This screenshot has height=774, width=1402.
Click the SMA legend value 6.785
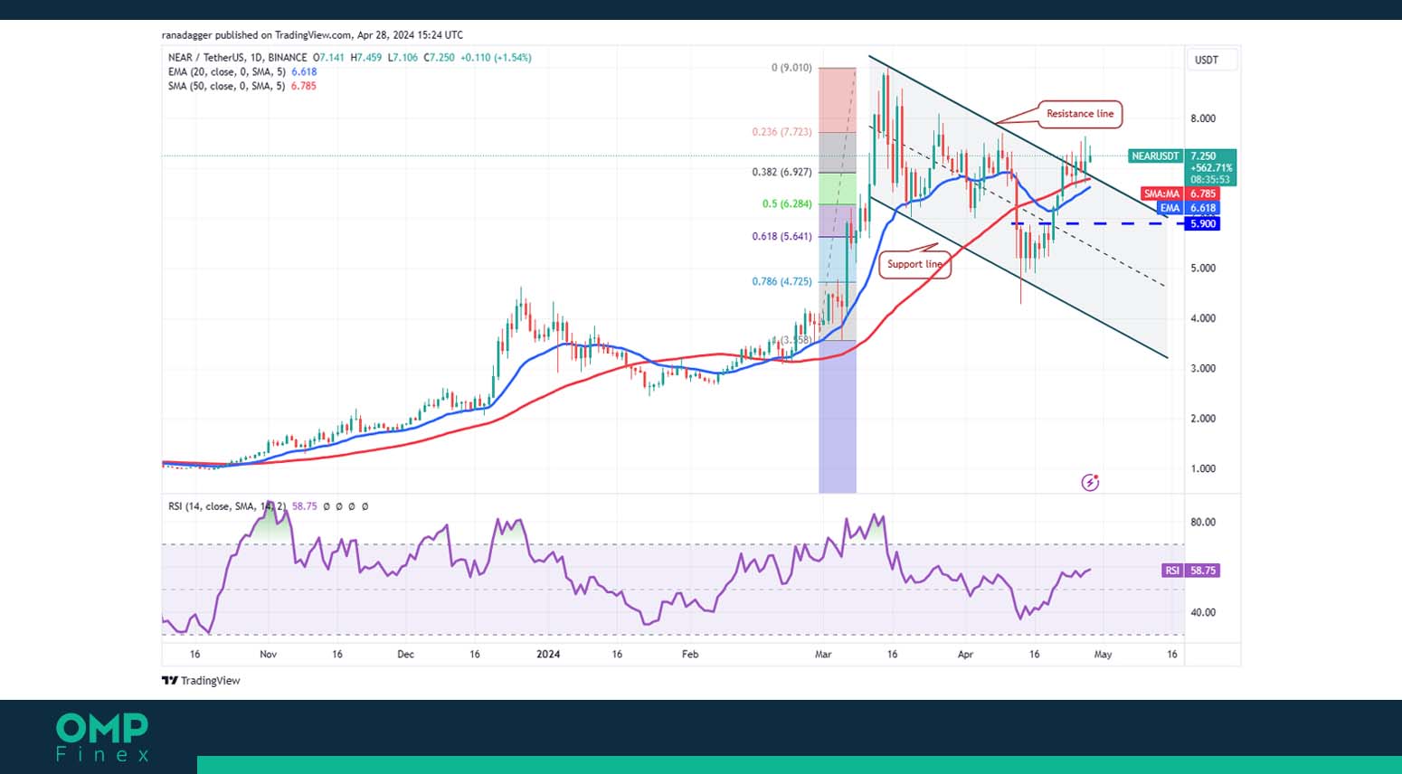pos(304,87)
